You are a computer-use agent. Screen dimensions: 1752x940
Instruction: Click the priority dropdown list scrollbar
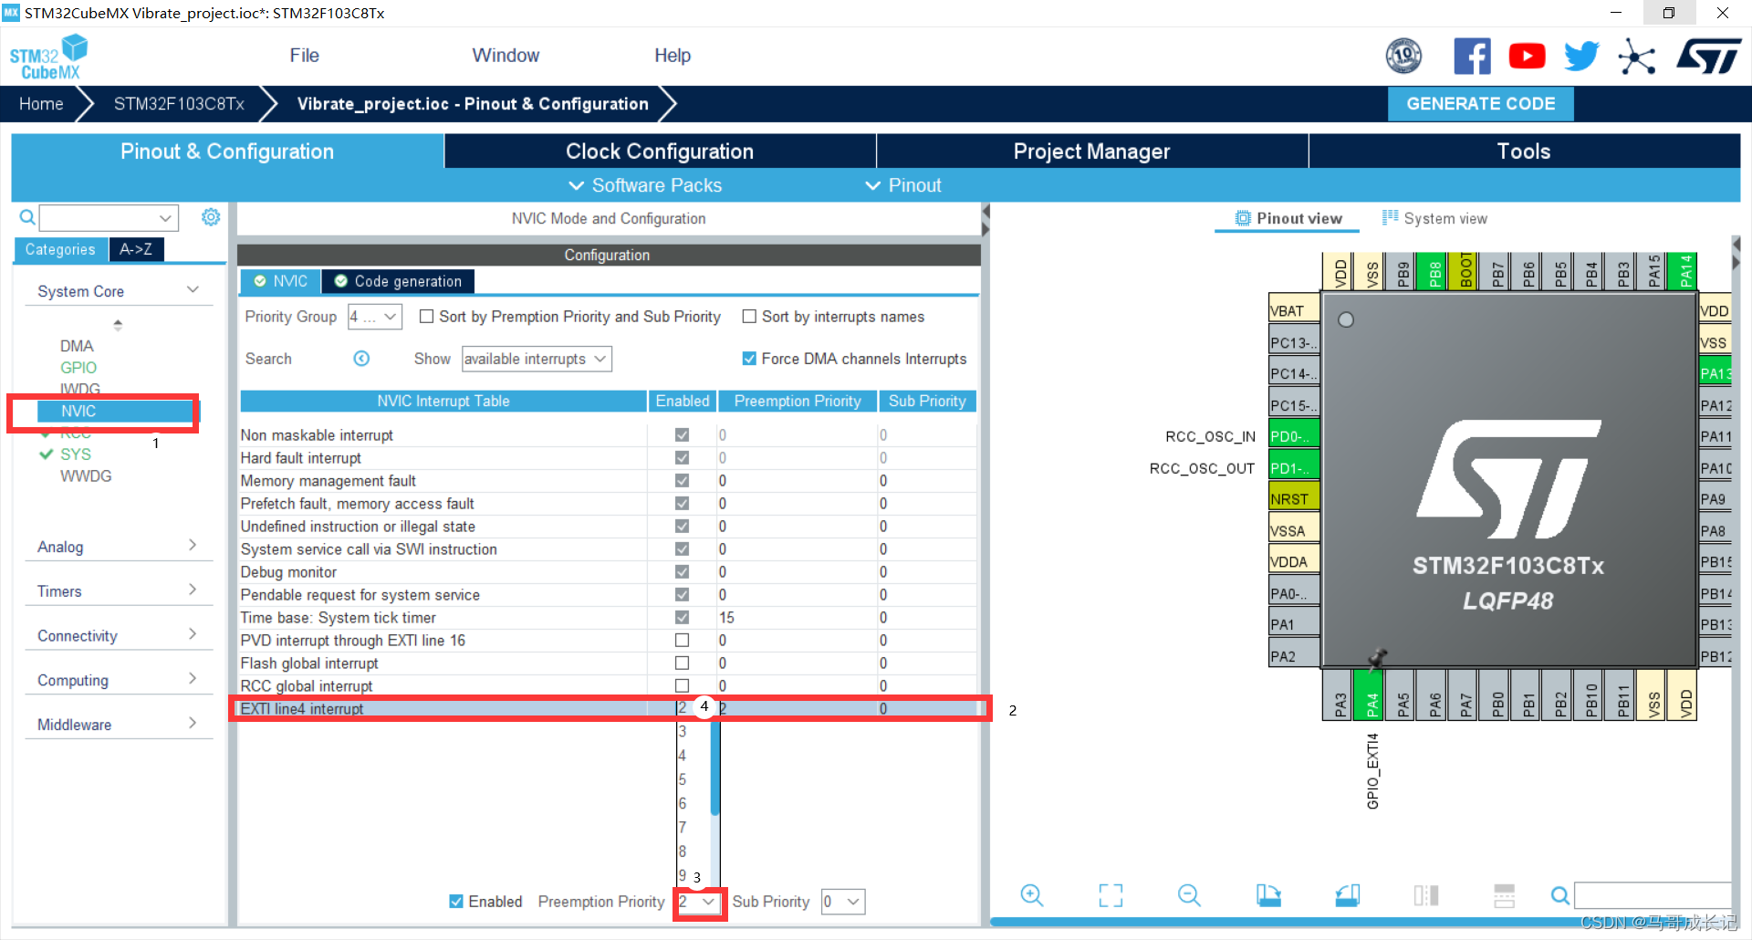[x=715, y=767]
